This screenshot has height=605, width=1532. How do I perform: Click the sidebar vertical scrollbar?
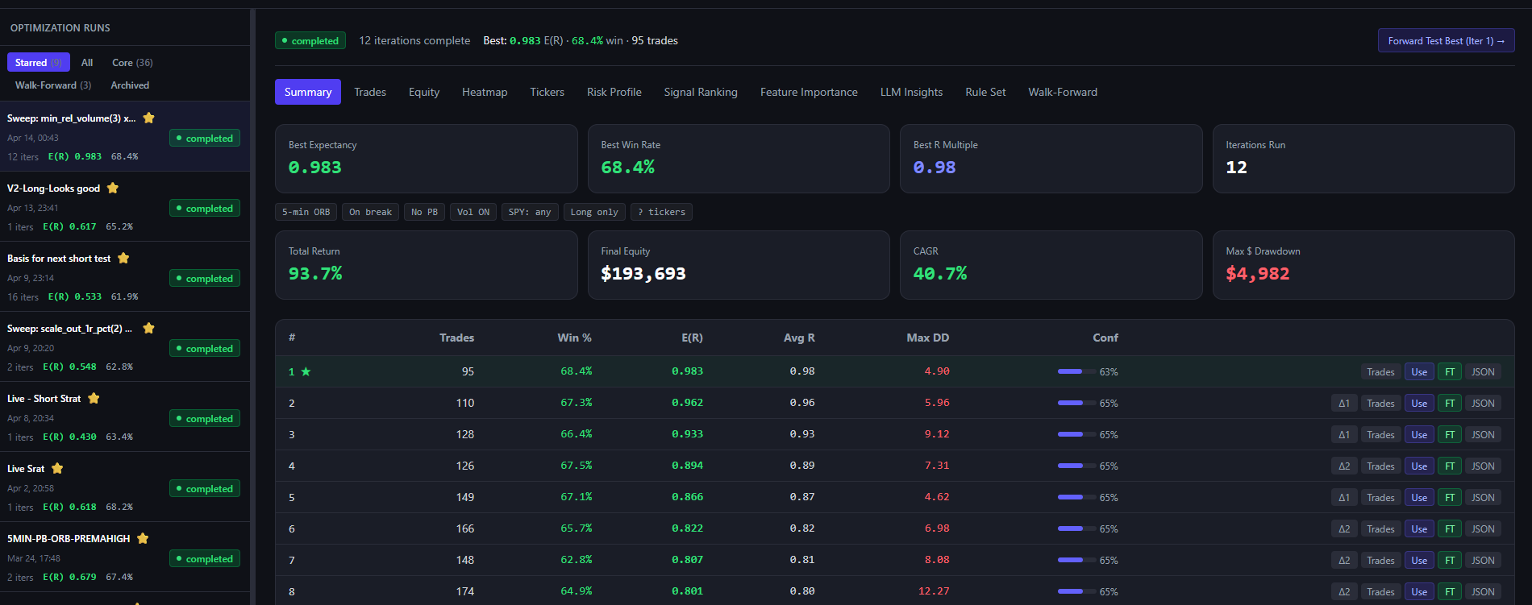[253, 306]
